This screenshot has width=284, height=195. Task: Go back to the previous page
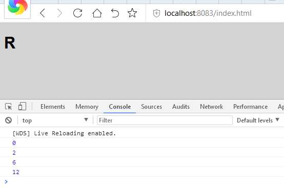coord(43,13)
